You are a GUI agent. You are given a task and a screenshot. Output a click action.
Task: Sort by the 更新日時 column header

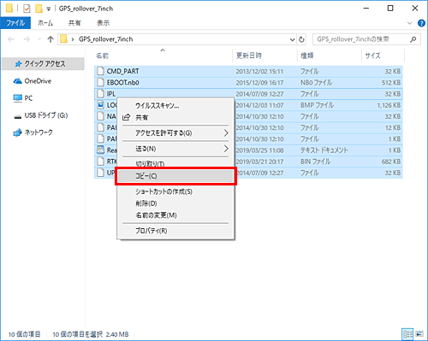point(249,56)
